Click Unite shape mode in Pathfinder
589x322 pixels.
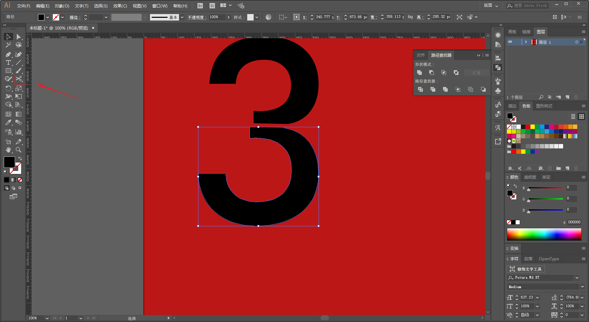419,73
